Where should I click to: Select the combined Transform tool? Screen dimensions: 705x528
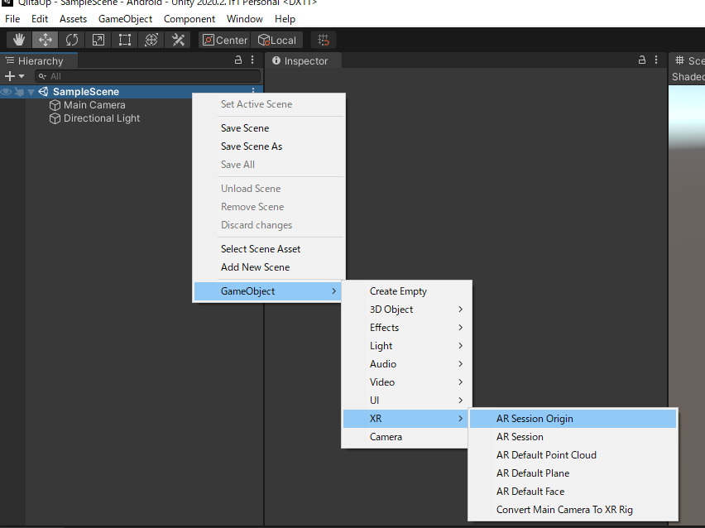pyautogui.click(x=151, y=40)
